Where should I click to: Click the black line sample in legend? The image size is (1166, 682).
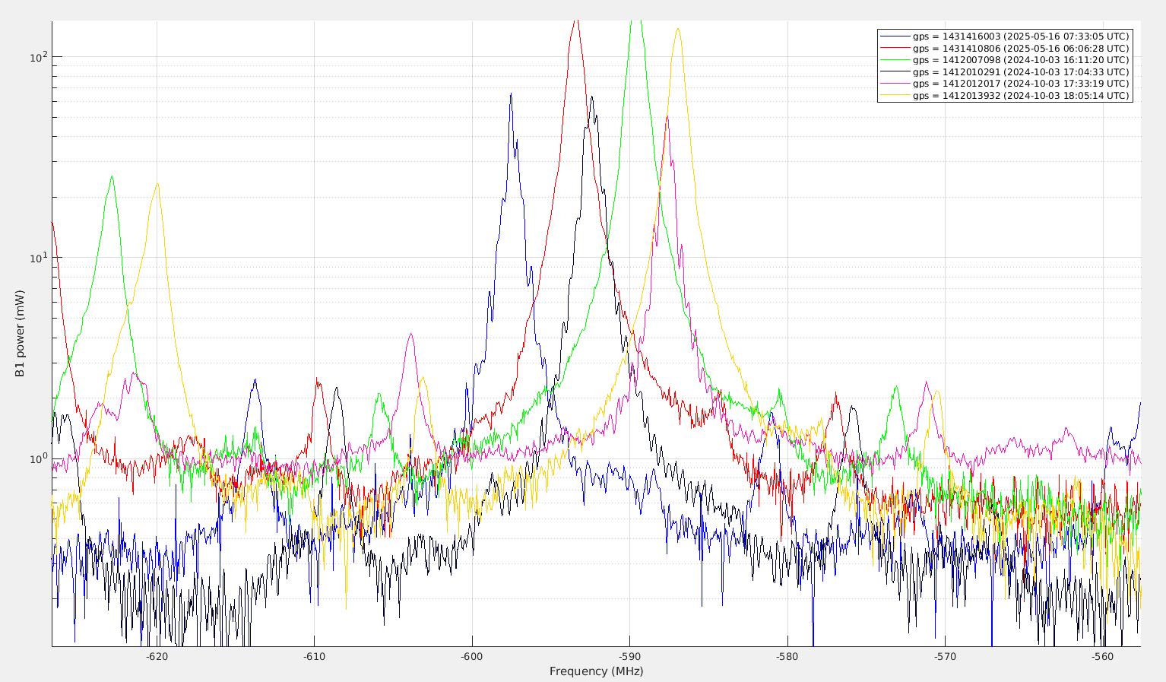pyautogui.click(x=895, y=72)
